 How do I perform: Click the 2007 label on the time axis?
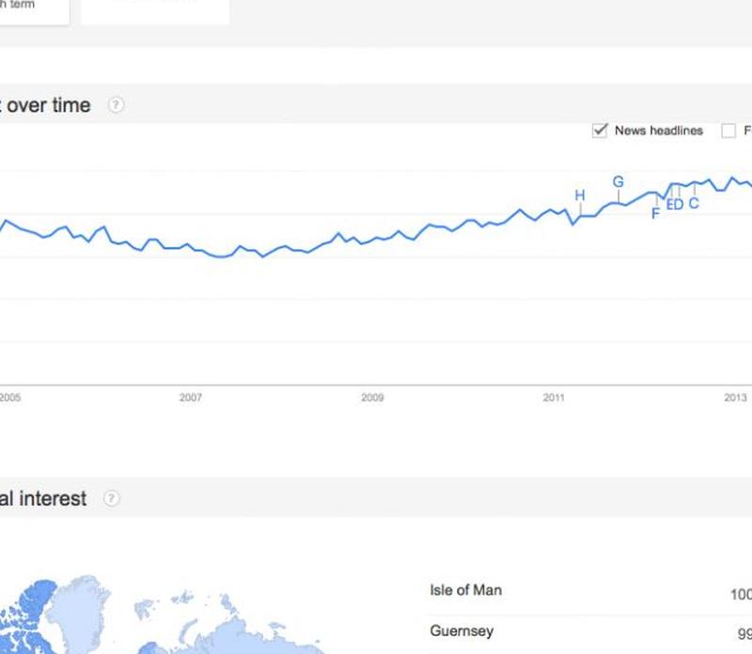pos(190,397)
